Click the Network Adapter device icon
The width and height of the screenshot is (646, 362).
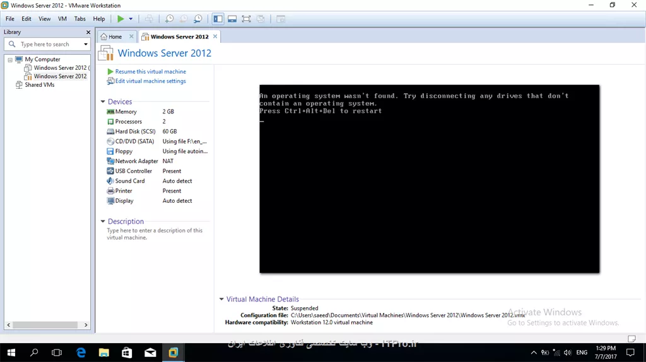[x=110, y=161]
